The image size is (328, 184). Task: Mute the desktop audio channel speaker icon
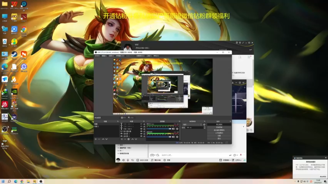click(x=173, y=137)
